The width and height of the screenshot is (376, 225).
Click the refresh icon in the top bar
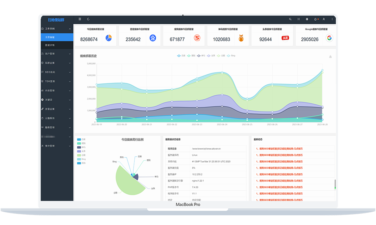[88, 19]
